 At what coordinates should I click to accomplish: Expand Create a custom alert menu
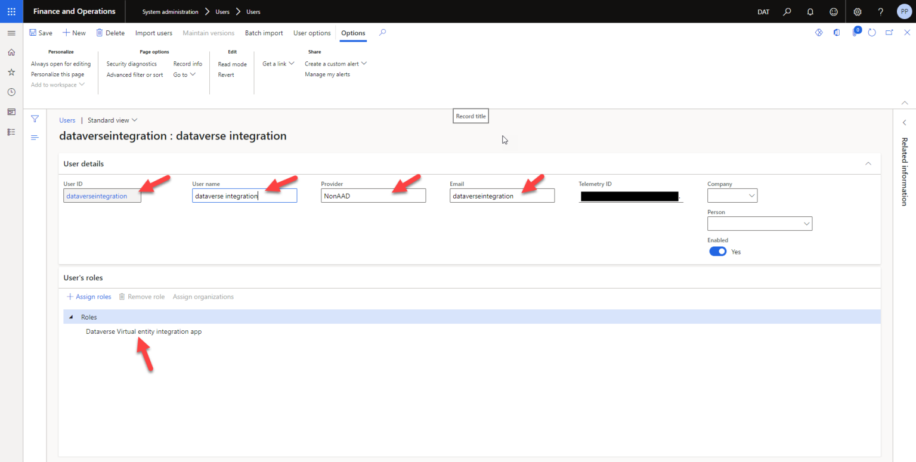[x=336, y=64]
